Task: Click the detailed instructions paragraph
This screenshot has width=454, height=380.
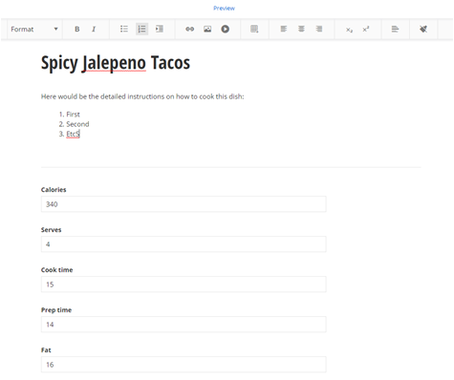Action: tap(142, 96)
